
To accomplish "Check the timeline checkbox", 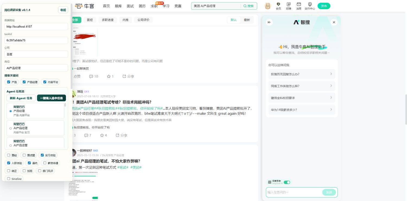I will coord(9,179).
